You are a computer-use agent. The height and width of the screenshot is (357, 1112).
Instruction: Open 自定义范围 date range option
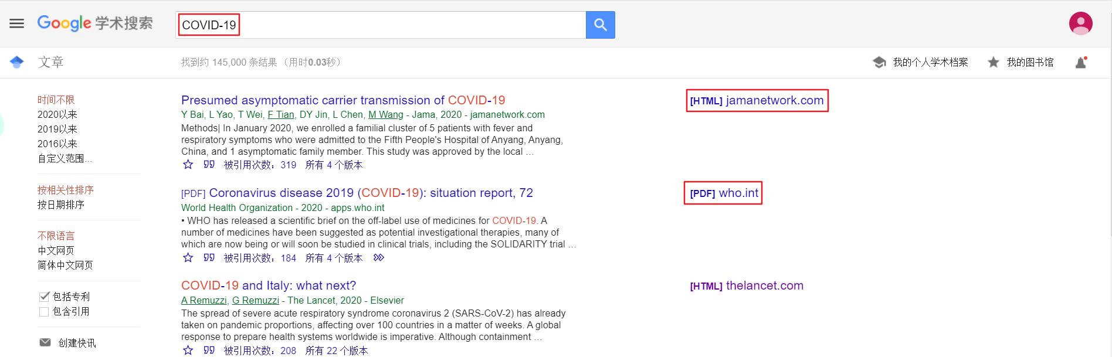pyautogui.click(x=65, y=158)
